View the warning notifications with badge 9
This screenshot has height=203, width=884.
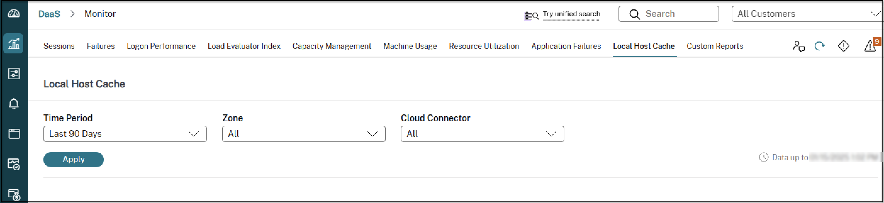coord(870,46)
